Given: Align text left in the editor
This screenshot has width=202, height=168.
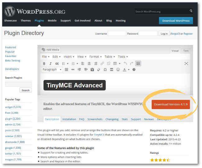Looking at the screenshot, I should 83,64.
